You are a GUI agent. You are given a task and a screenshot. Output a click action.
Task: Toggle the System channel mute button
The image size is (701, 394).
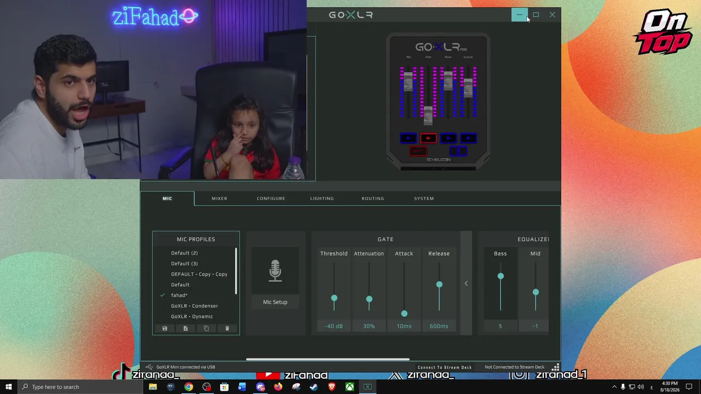(468, 138)
